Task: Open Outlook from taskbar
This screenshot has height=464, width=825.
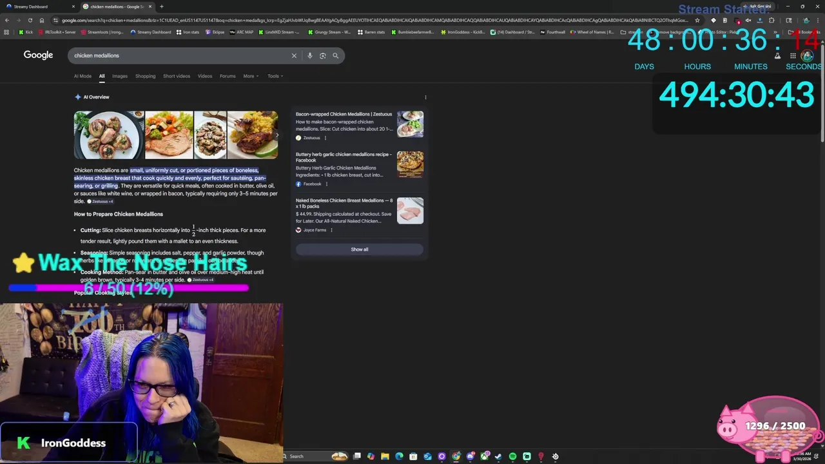Action: 427,456
